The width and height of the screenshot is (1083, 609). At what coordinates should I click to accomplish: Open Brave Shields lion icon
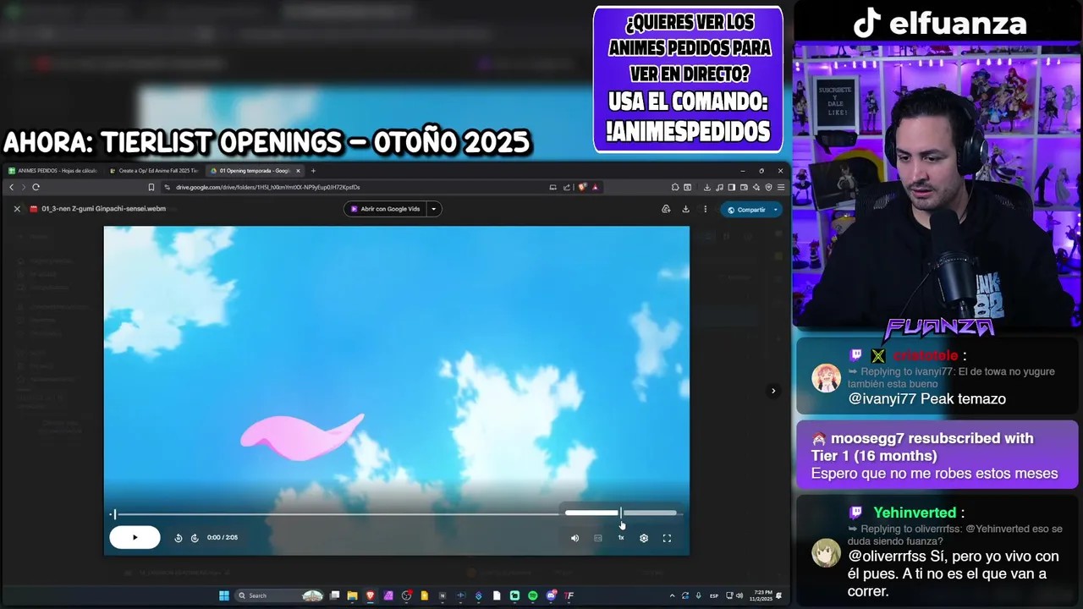tap(582, 187)
